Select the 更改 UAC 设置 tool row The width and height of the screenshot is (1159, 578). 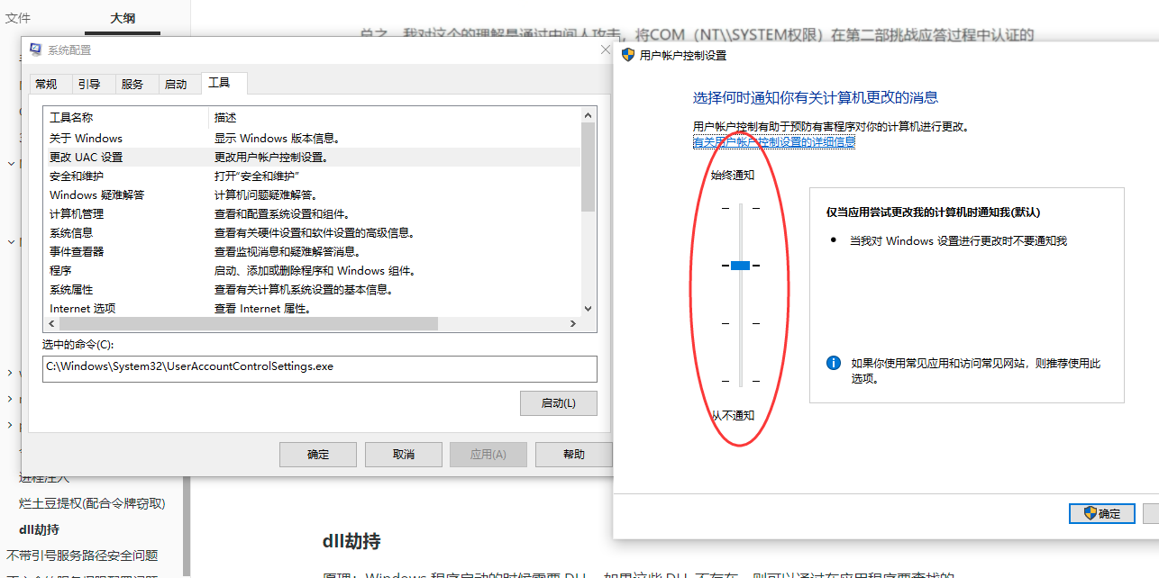(312, 157)
